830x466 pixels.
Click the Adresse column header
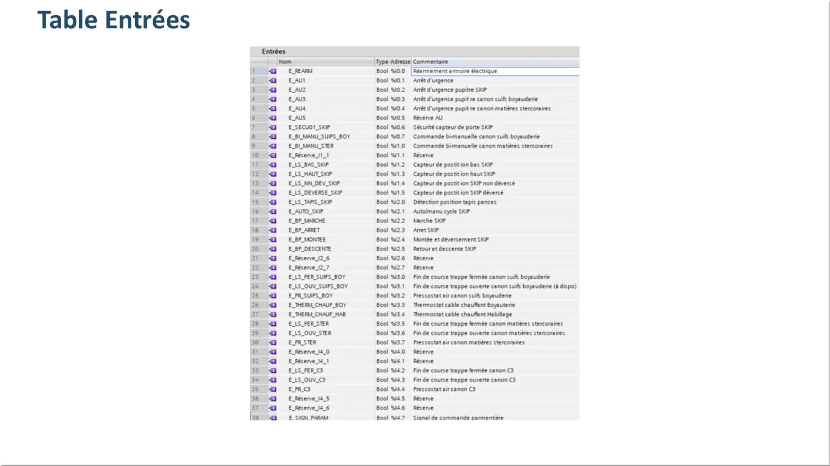coord(400,62)
